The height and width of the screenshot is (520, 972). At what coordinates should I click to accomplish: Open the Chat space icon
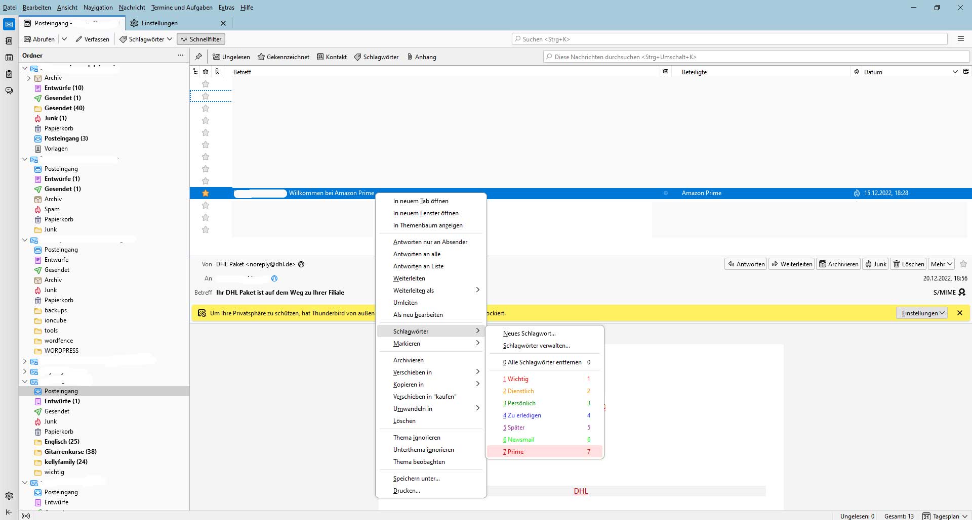click(9, 91)
